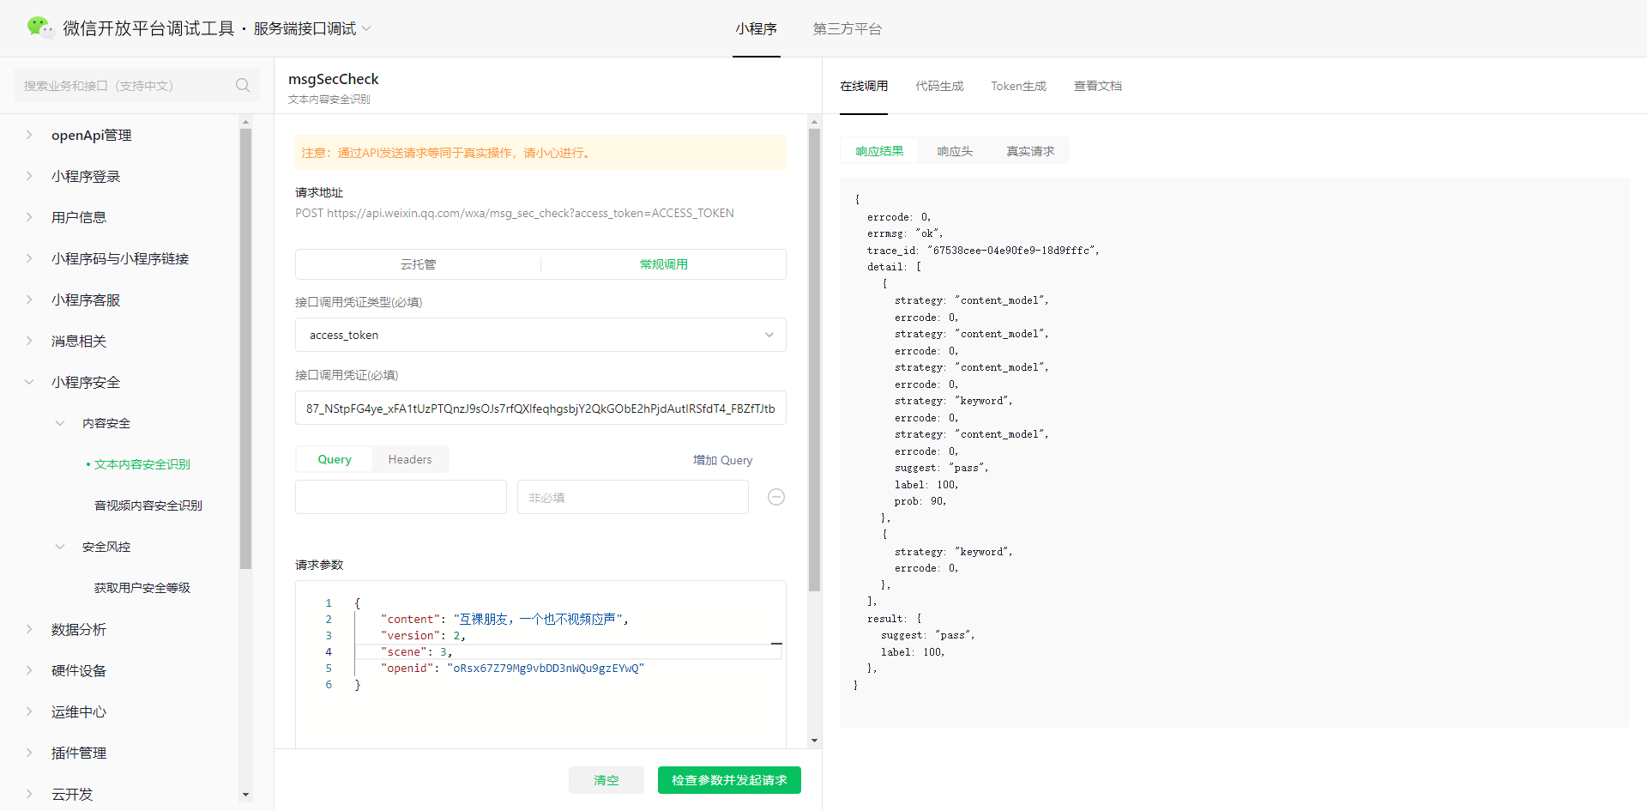Open the 查看文档 tab
This screenshot has width=1647, height=811.
click(1098, 86)
